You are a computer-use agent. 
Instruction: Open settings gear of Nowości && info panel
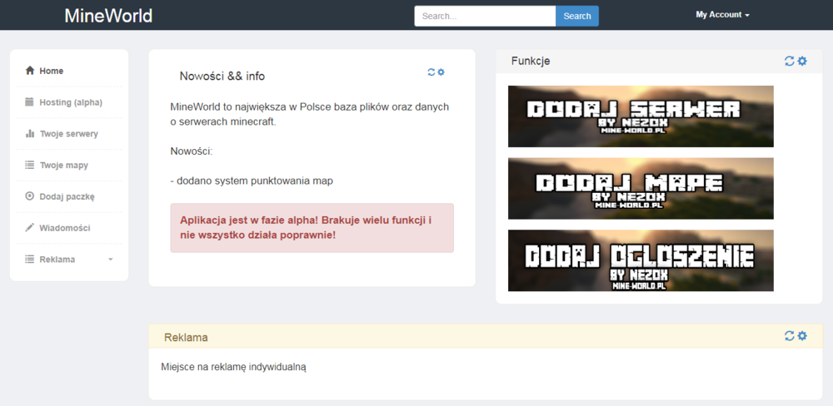(x=441, y=72)
